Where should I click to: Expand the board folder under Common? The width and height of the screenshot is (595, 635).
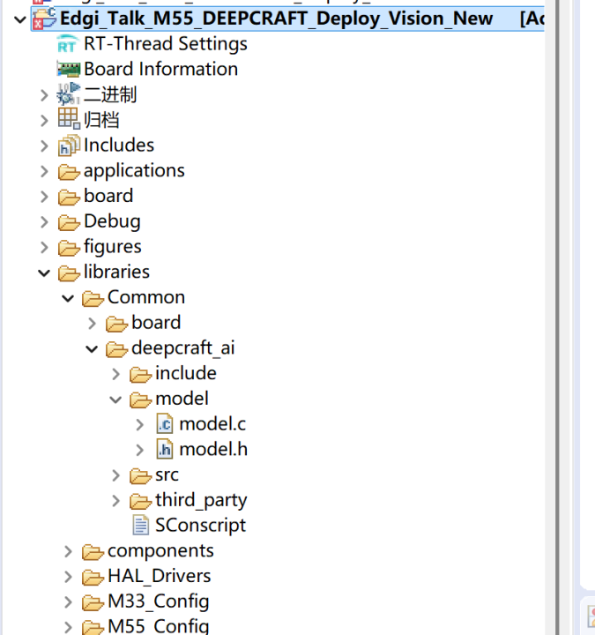point(93,324)
